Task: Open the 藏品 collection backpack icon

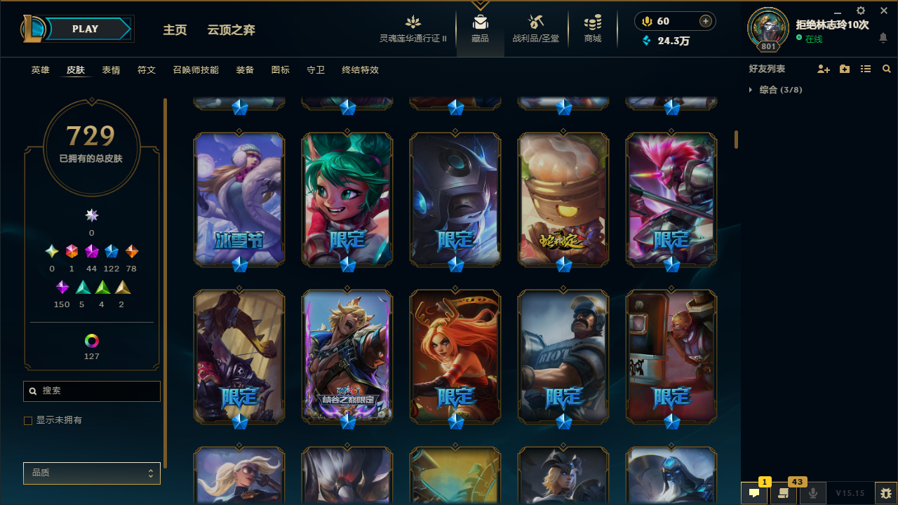Action: [481, 22]
